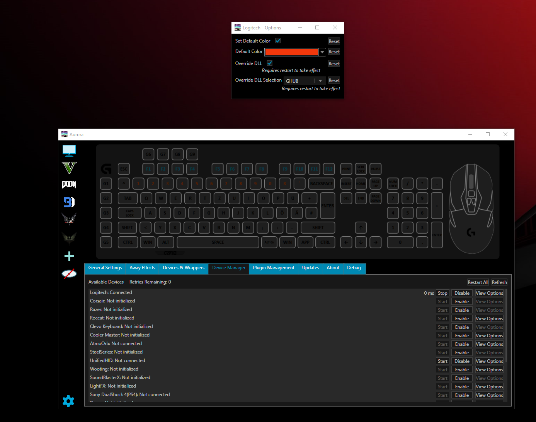Reset the Set Default Color option
Screen dimensions: 536x422
click(334, 41)
